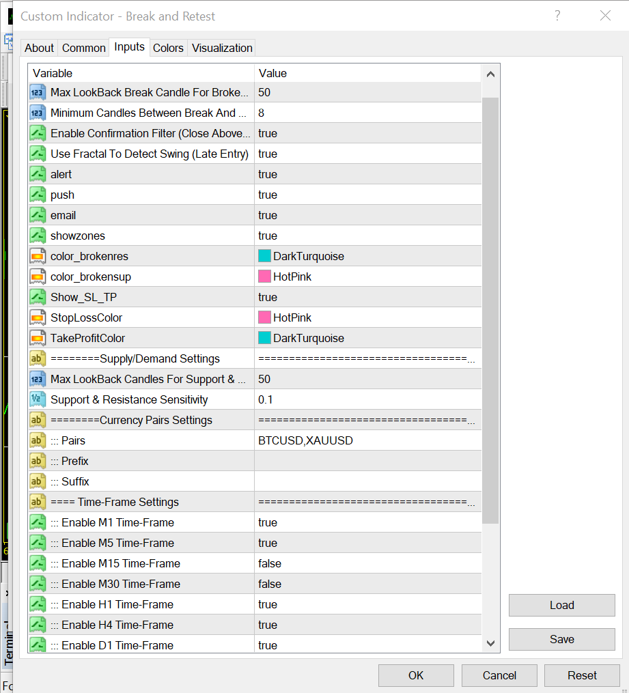Click integer icon beside Max LookBack Break Candle
Viewport: 629px width, 693px height.
click(38, 92)
